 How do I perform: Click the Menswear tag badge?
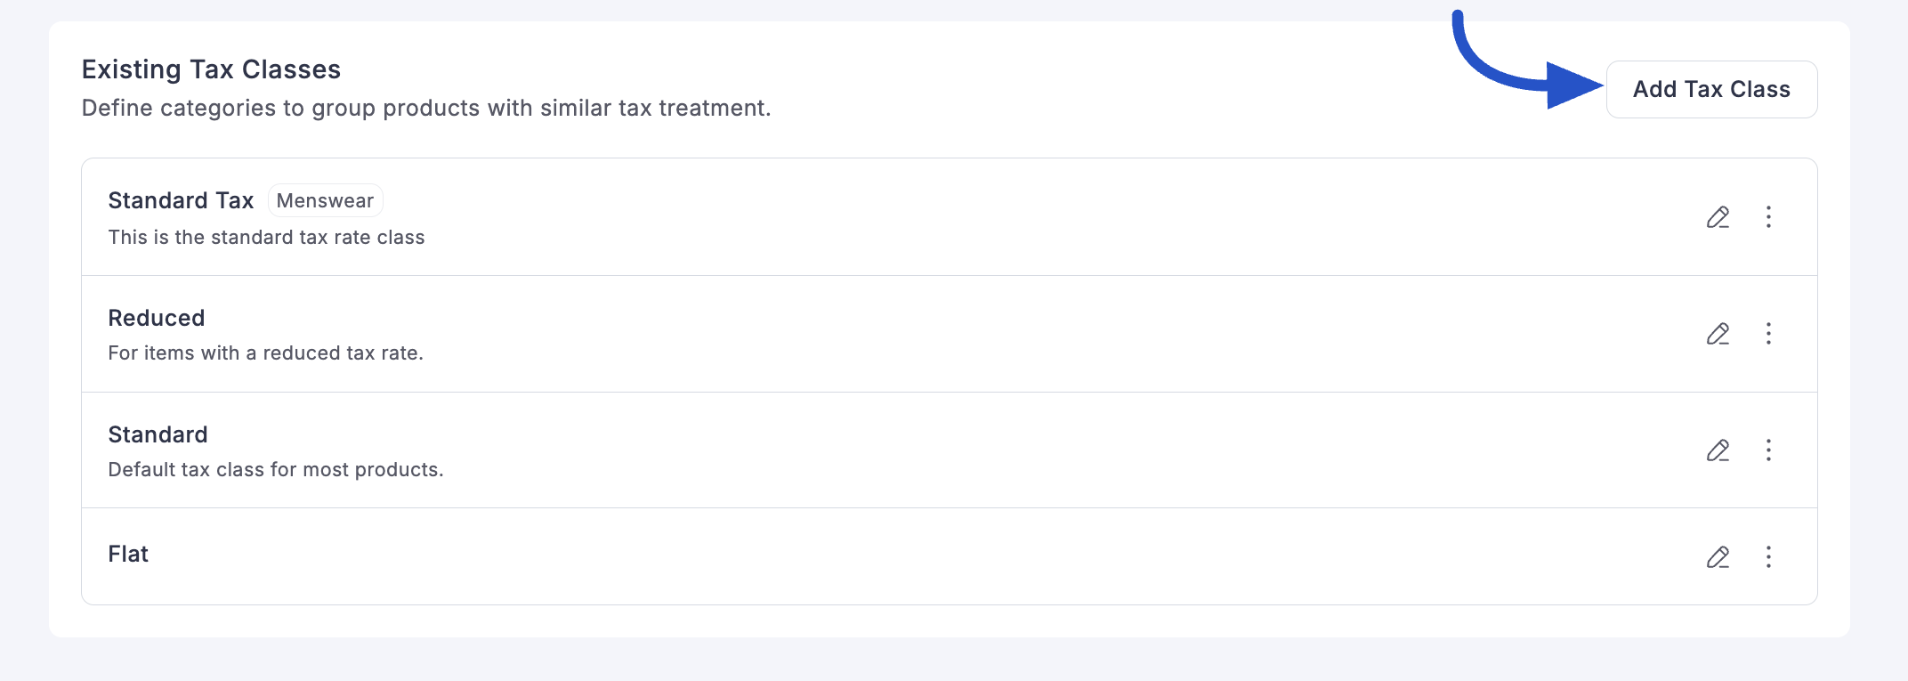coord(325,200)
